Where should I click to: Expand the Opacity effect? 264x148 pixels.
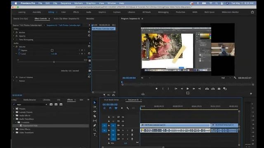(14, 36)
